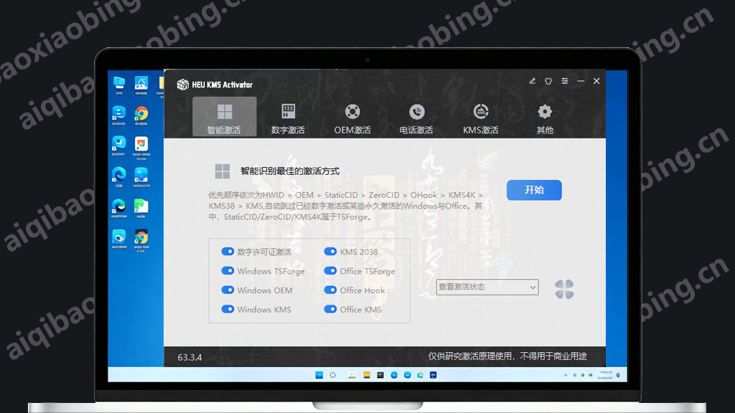Toggle the KMS 2038 switch
Screen dimensions: 735x413
click(330, 252)
